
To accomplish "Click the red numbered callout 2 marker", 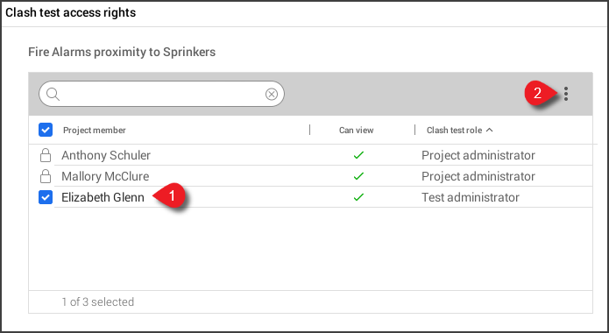I will [x=540, y=93].
